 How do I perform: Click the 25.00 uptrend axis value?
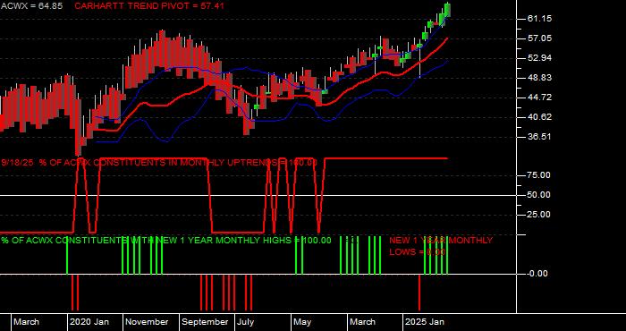(x=539, y=215)
